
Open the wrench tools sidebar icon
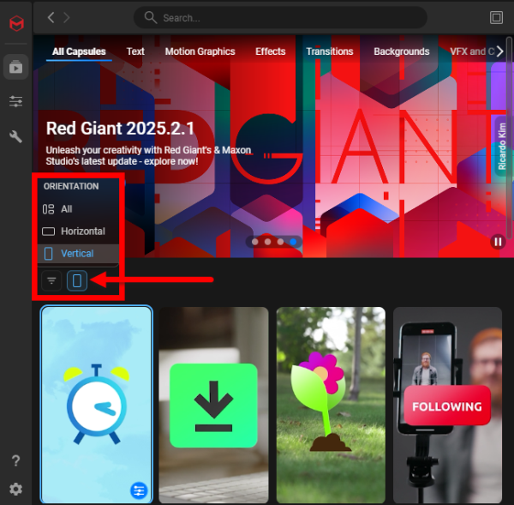point(15,136)
